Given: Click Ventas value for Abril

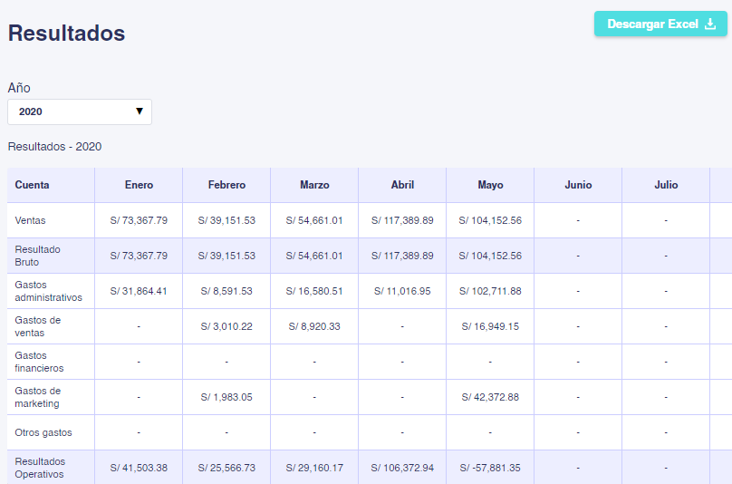Looking at the screenshot, I should click(402, 220).
